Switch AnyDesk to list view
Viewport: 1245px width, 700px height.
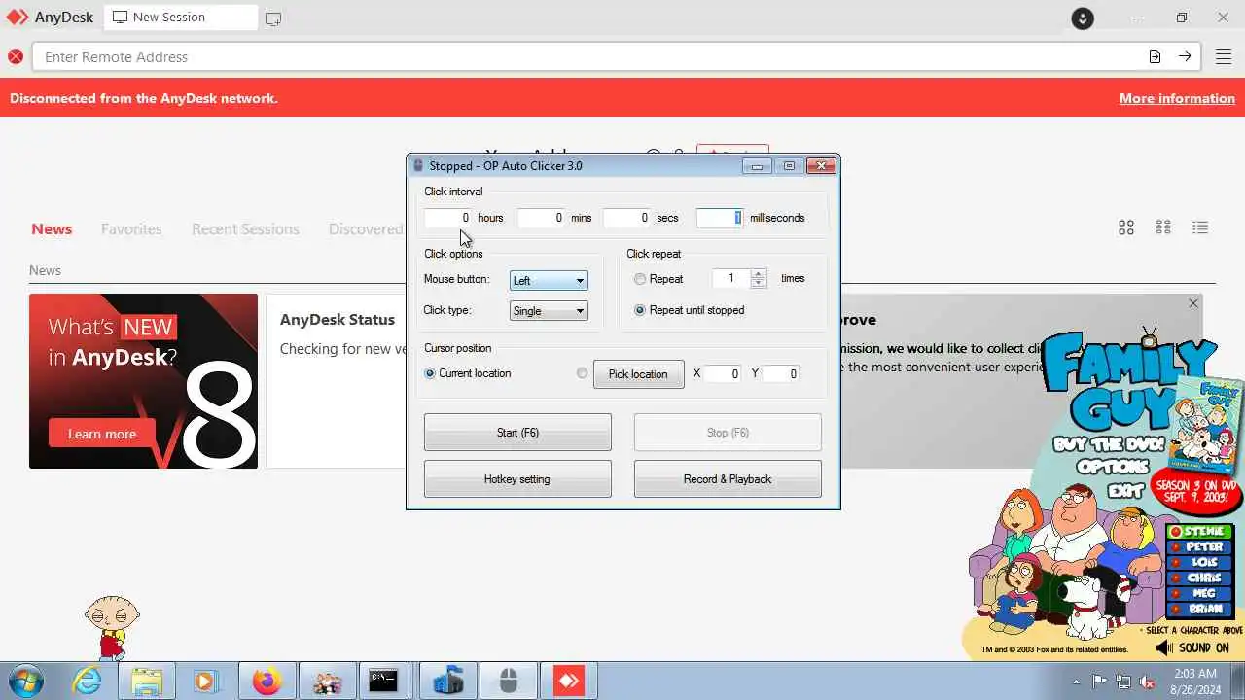coord(1200,227)
